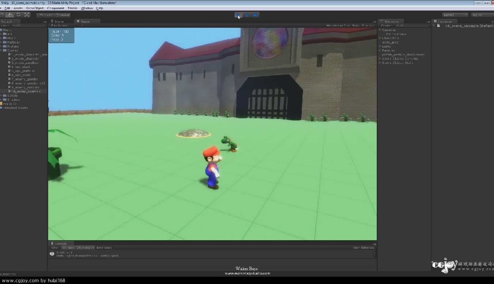Select Main Camera in Hierarchy
The width and height of the screenshot is (494, 284).
click(396, 34)
